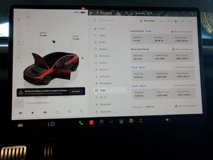213x160 pixels.
Task: Reset Trip B
Action: pos(142,86)
